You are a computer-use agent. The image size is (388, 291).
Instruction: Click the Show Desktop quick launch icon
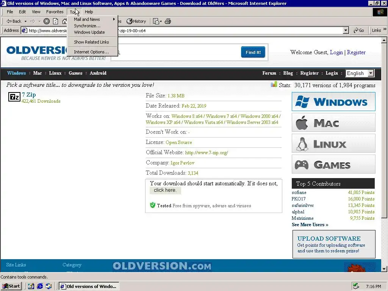(x=31, y=286)
